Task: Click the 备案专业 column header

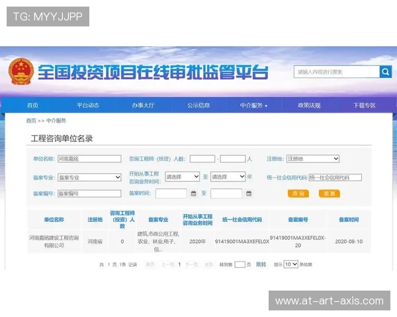Action: [158, 220]
